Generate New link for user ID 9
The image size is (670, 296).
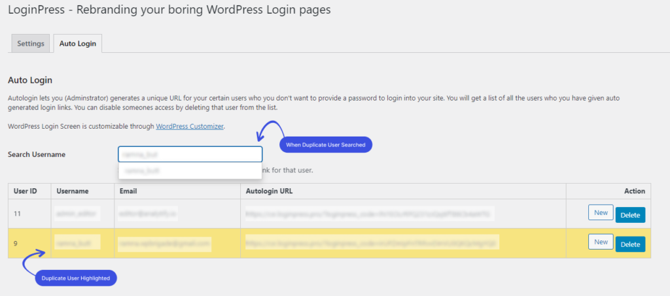click(x=601, y=242)
